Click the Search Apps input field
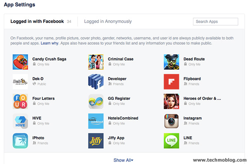The image size is (248, 164). click(215, 22)
